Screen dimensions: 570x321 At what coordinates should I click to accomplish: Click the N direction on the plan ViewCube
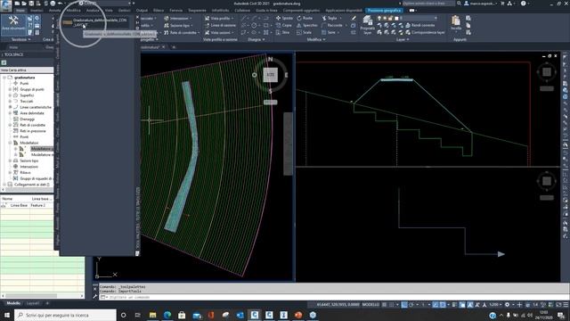tap(270, 59)
